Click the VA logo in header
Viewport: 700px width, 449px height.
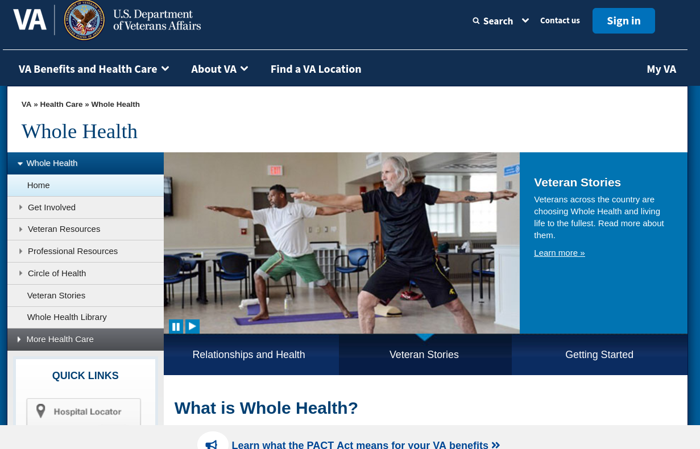tap(30, 20)
